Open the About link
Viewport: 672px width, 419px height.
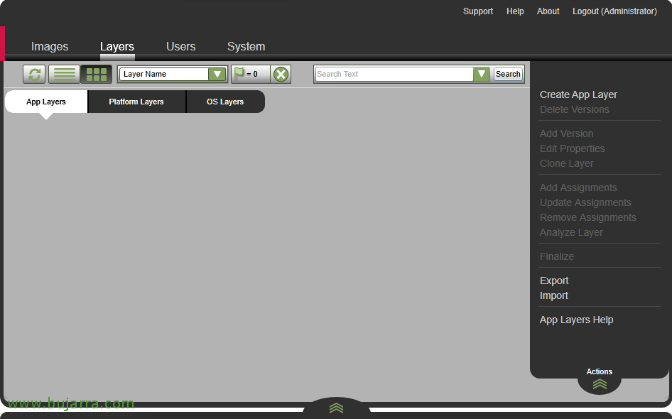click(x=548, y=11)
